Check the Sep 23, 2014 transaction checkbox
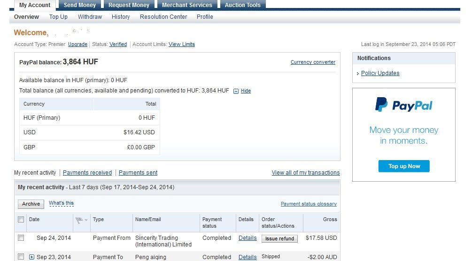Screen dimensions: 472x261 tap(21, 257)
